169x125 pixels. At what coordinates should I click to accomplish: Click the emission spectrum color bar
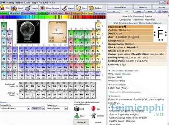(53, 17)
